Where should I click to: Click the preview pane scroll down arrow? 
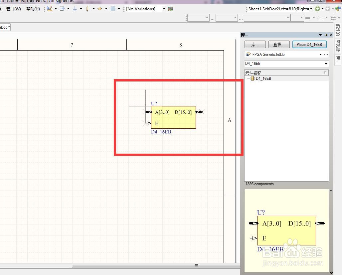[331, 273]
